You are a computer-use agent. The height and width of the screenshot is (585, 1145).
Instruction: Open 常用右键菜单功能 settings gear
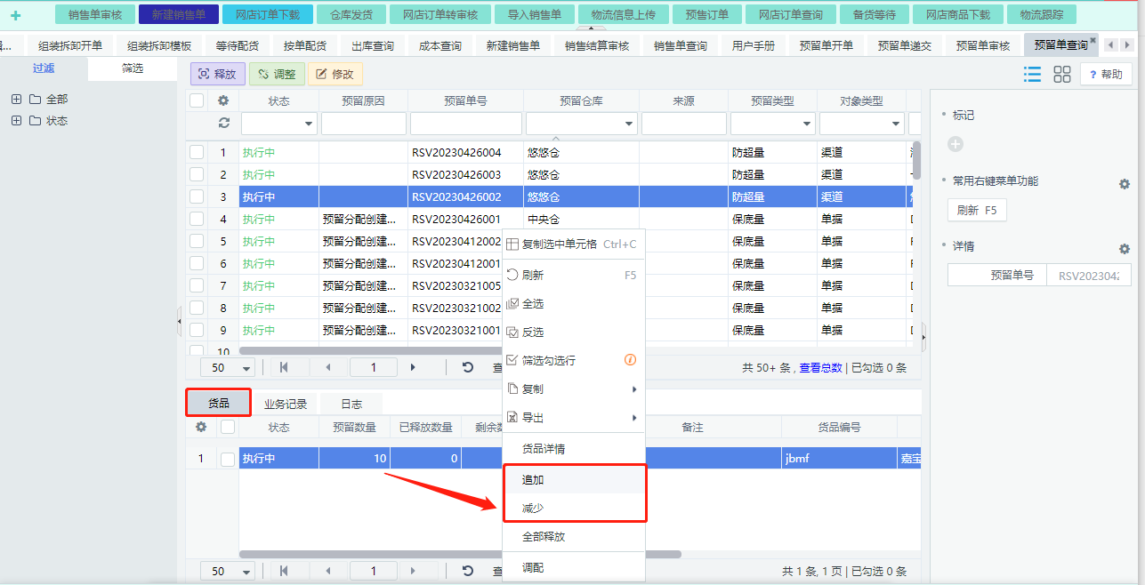point(1125,184)
